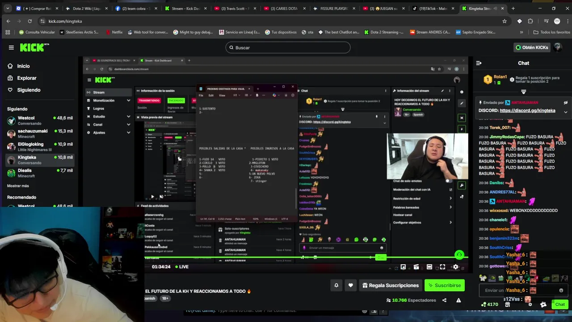This screenshot has width=572, height=322.
Task: Reload the page in the browser
Action: point(29,21)
